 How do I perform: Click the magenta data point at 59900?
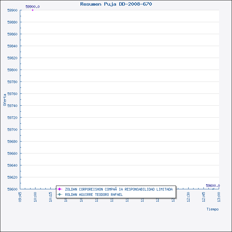coord(32,10)
